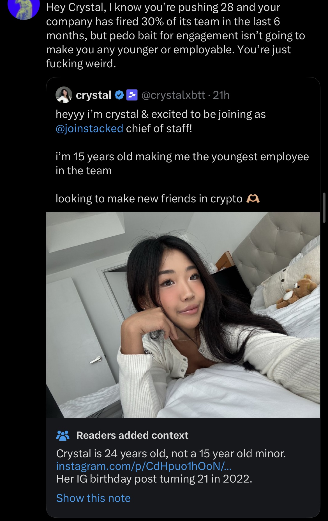Open the crystal display name
Viewport: 328px width, 521px height.
94,95
